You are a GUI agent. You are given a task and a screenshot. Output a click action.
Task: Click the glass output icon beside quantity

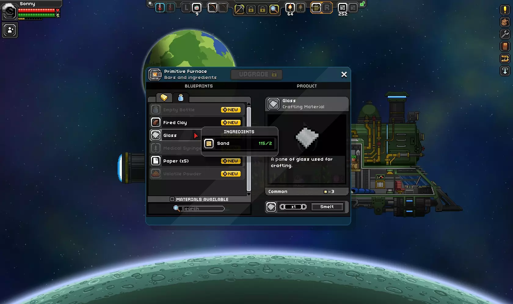point(271,207)
